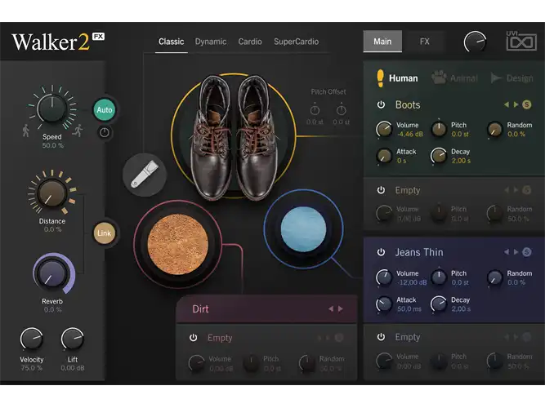Adjust the Distance knob
Image resolution: width=545 pixels, height=408 pixels.
51,193
